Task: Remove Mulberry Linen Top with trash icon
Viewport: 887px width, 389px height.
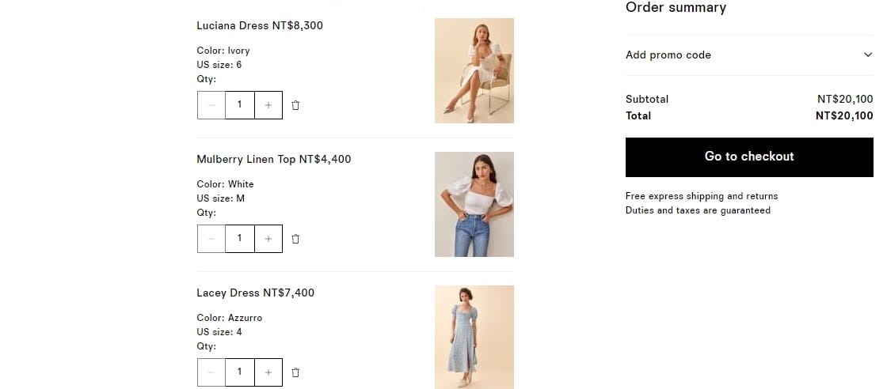Action: (295, 239)
